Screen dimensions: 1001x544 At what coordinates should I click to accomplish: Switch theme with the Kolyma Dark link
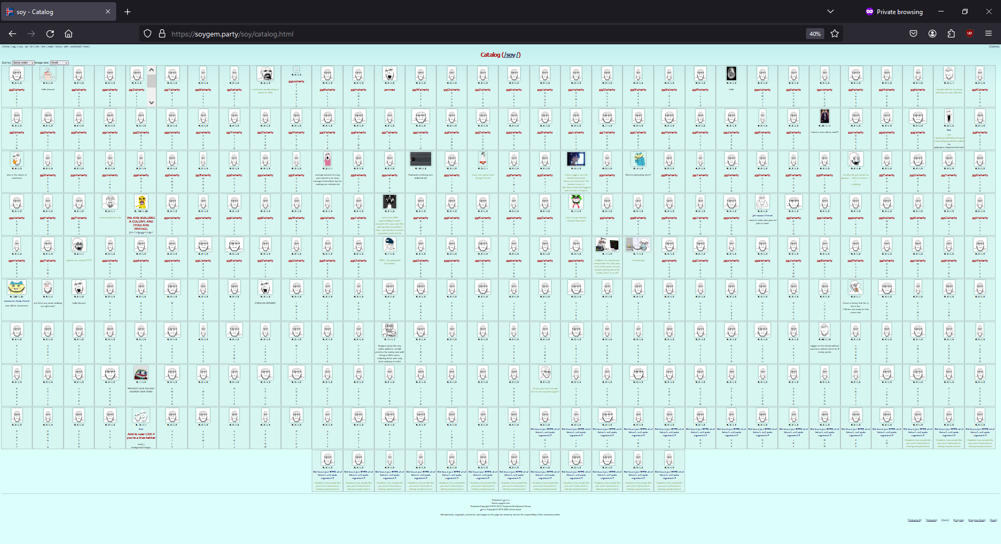tap(976, 520)
